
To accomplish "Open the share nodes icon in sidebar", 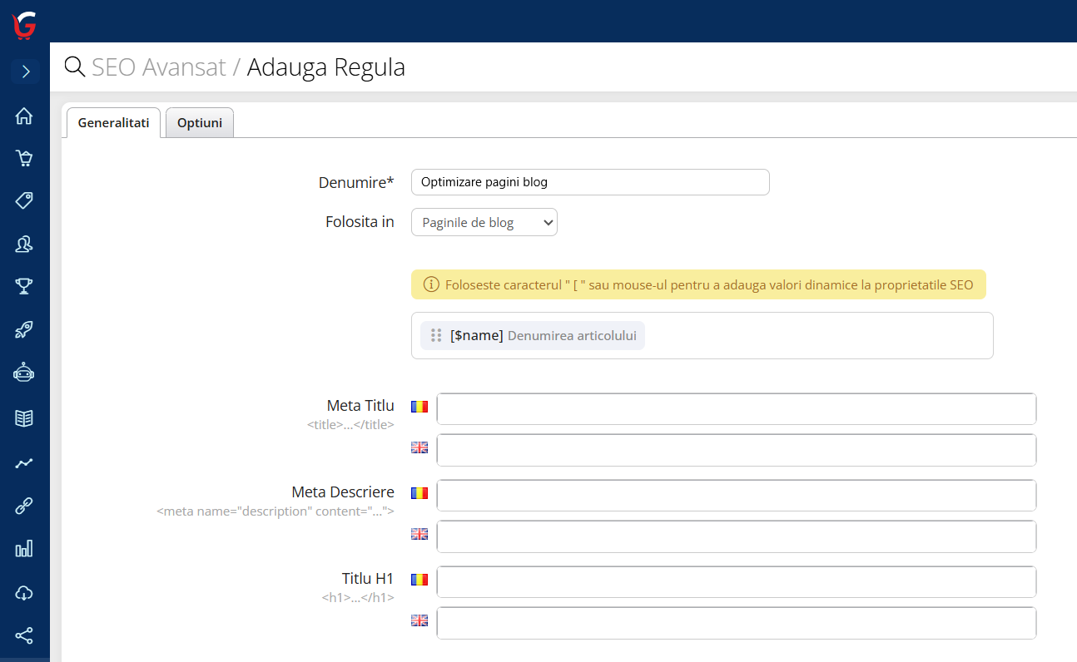I will pyautogui.click(x=24, y=636).
